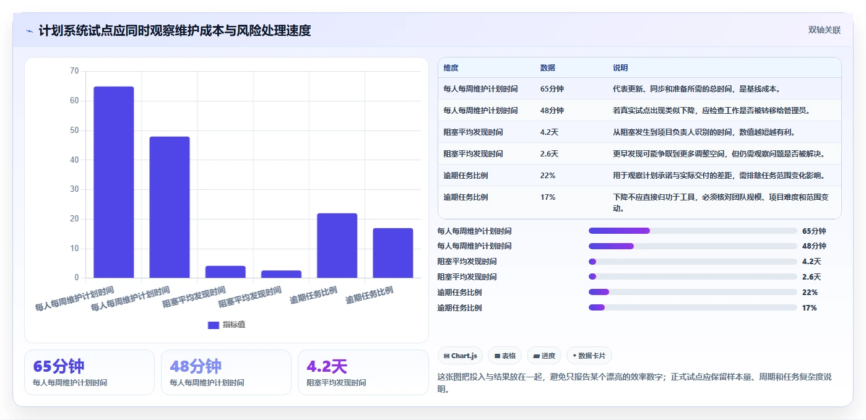Screen dimensions: 866x420
Task: Click the icon inside the 数据卡片 chip
Action: point(574,356)
